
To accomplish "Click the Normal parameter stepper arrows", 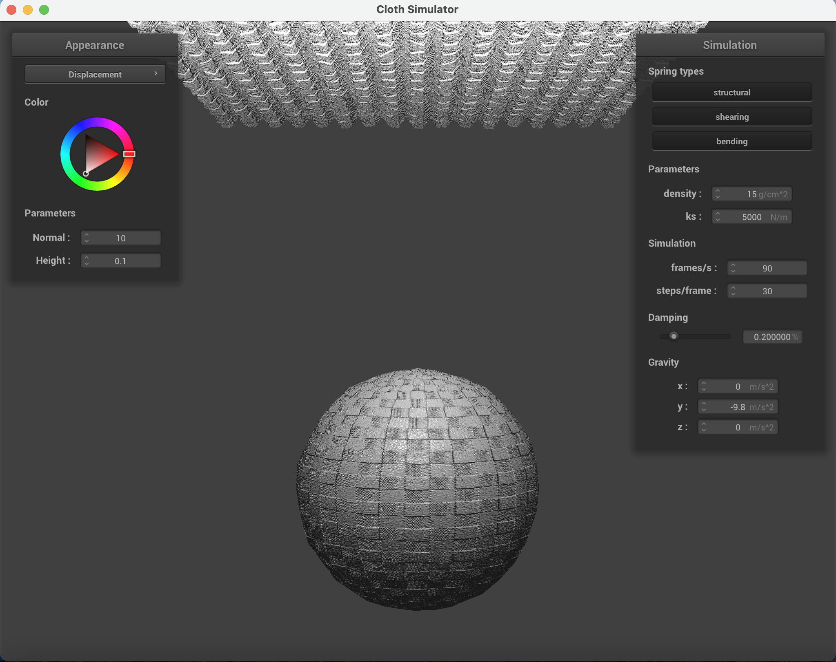I will tap(87, 238).
